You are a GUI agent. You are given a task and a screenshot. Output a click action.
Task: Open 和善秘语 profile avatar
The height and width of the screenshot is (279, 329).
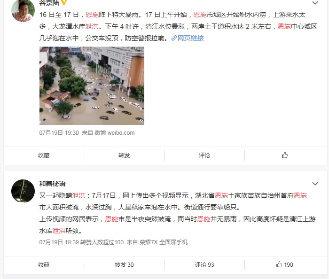click(23, 191)
